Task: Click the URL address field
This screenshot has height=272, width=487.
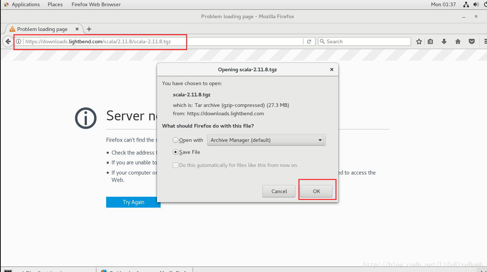Action: [x=164, y=41]
